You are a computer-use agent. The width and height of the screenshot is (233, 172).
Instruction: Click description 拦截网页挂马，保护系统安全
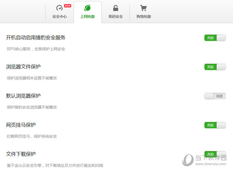tap(32, 136)
